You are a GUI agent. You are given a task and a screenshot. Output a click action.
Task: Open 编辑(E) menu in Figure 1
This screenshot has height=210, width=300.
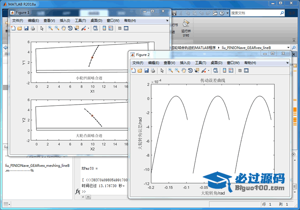coord(33,21)
